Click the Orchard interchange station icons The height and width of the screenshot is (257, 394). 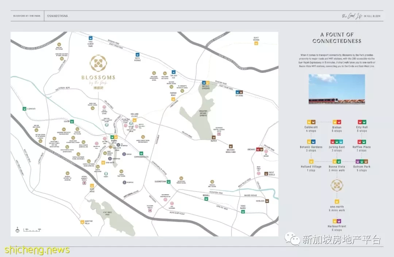260,149
